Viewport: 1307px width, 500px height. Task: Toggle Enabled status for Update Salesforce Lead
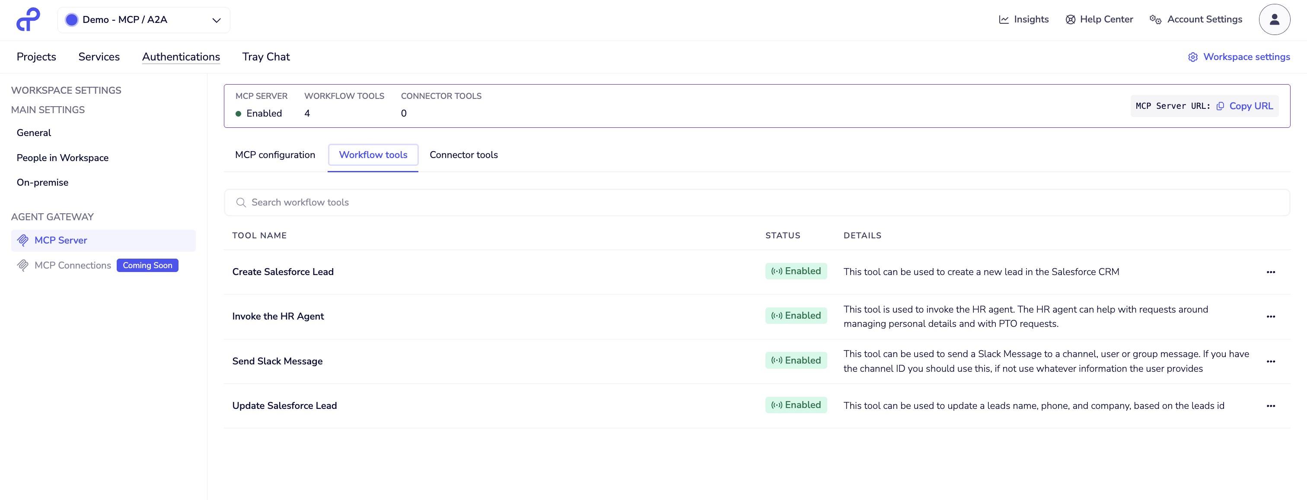796,405
